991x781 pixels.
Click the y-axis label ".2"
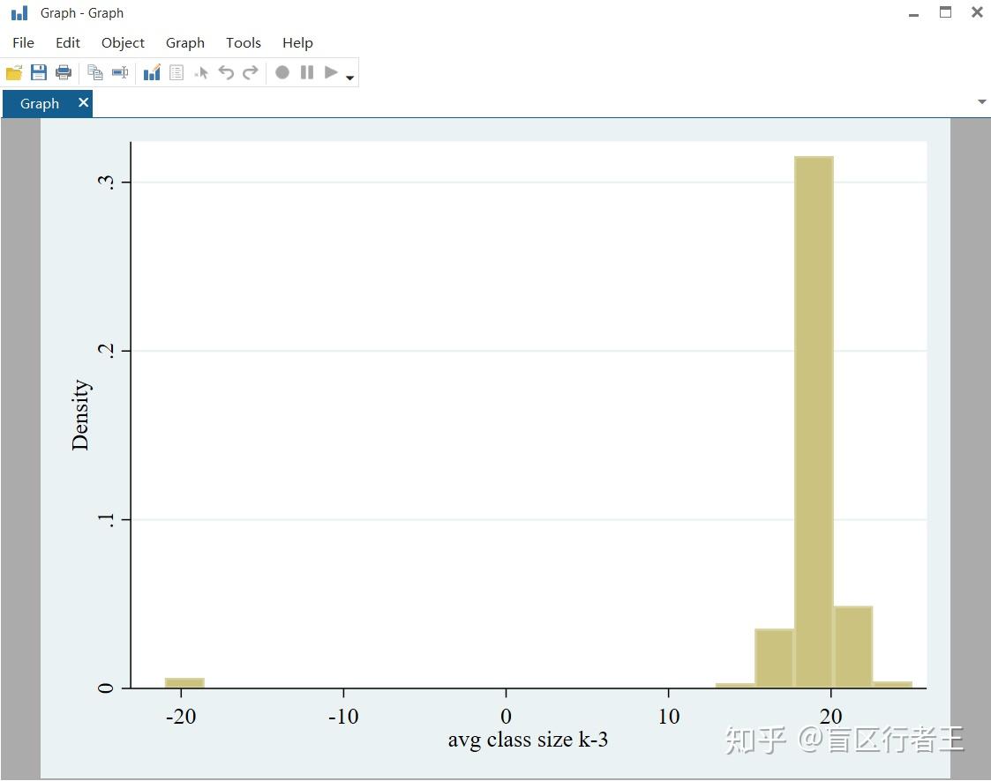(x=107, y=351)
